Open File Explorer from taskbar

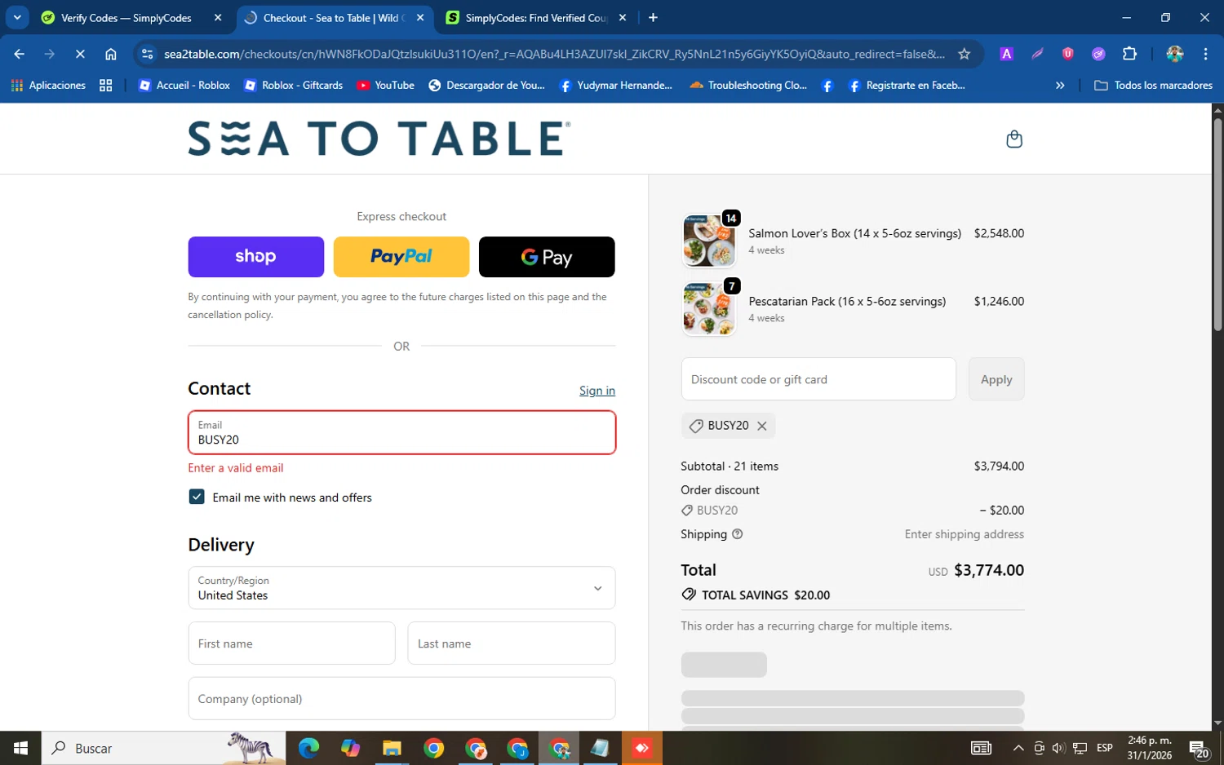click(392, 748)
